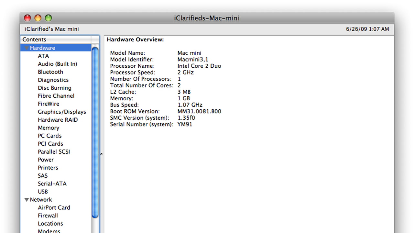Select Serial-ATA item

52,183
